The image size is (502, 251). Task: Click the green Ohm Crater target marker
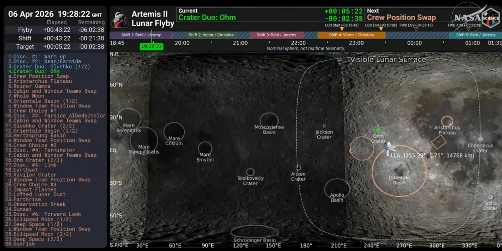pos(379,130)
